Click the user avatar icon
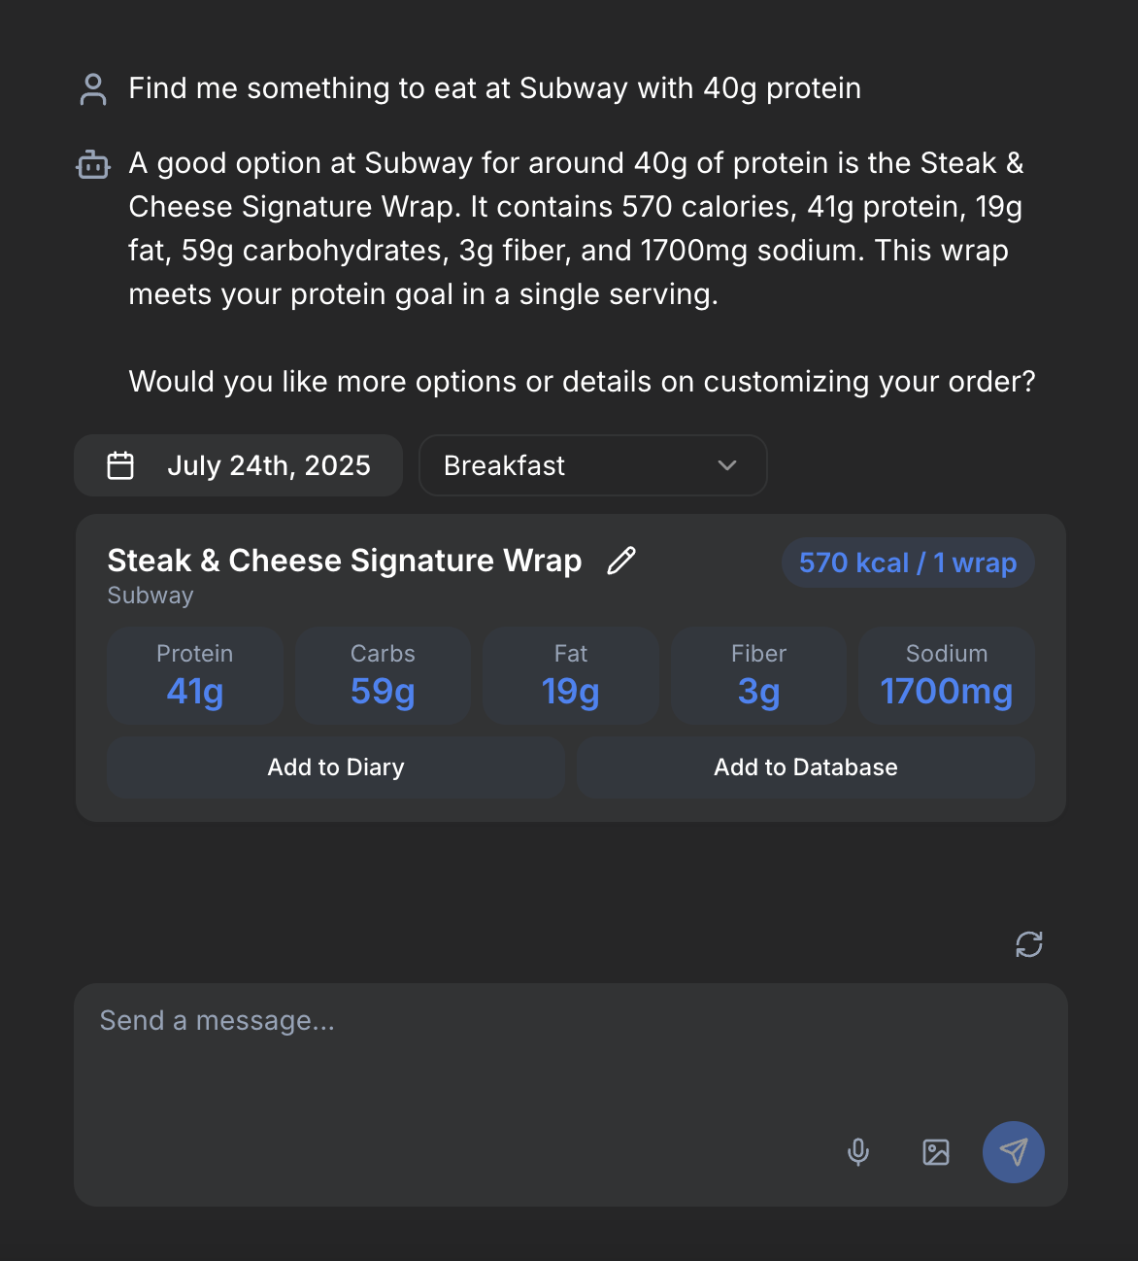 pyautogui.click(x=93, y=89)
